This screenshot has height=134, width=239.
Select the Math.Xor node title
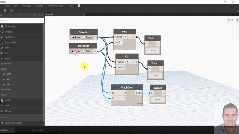pos(127,87)
